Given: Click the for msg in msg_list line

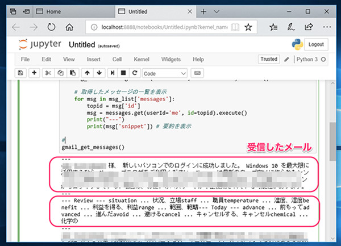Looking at the screenshot, I should pos(124,99).
